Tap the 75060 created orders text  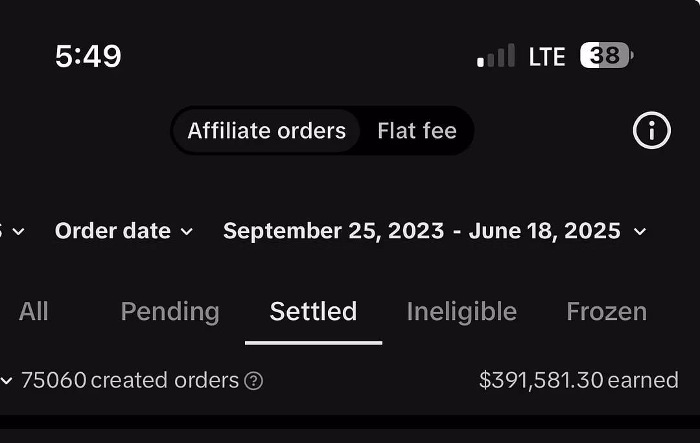point(130,380)
